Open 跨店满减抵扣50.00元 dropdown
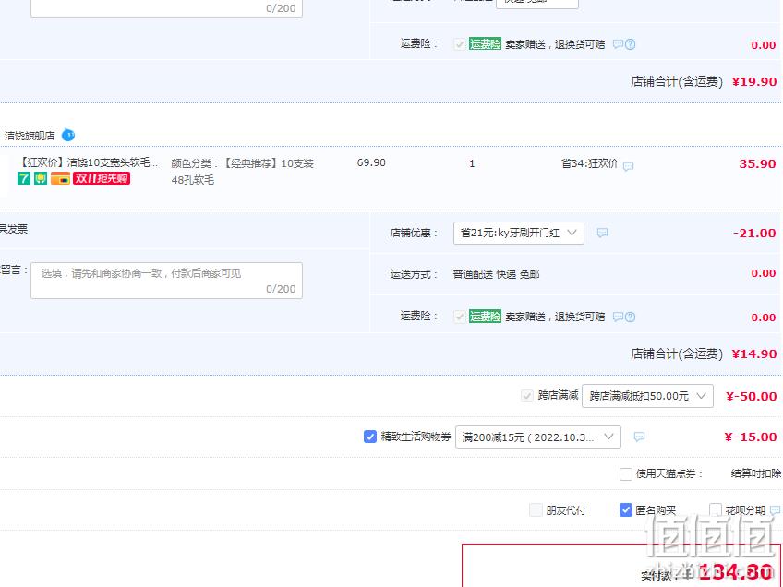 coord(647,396)
